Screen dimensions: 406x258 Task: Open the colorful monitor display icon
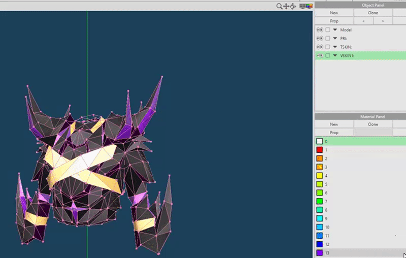(x=310, y=6)
